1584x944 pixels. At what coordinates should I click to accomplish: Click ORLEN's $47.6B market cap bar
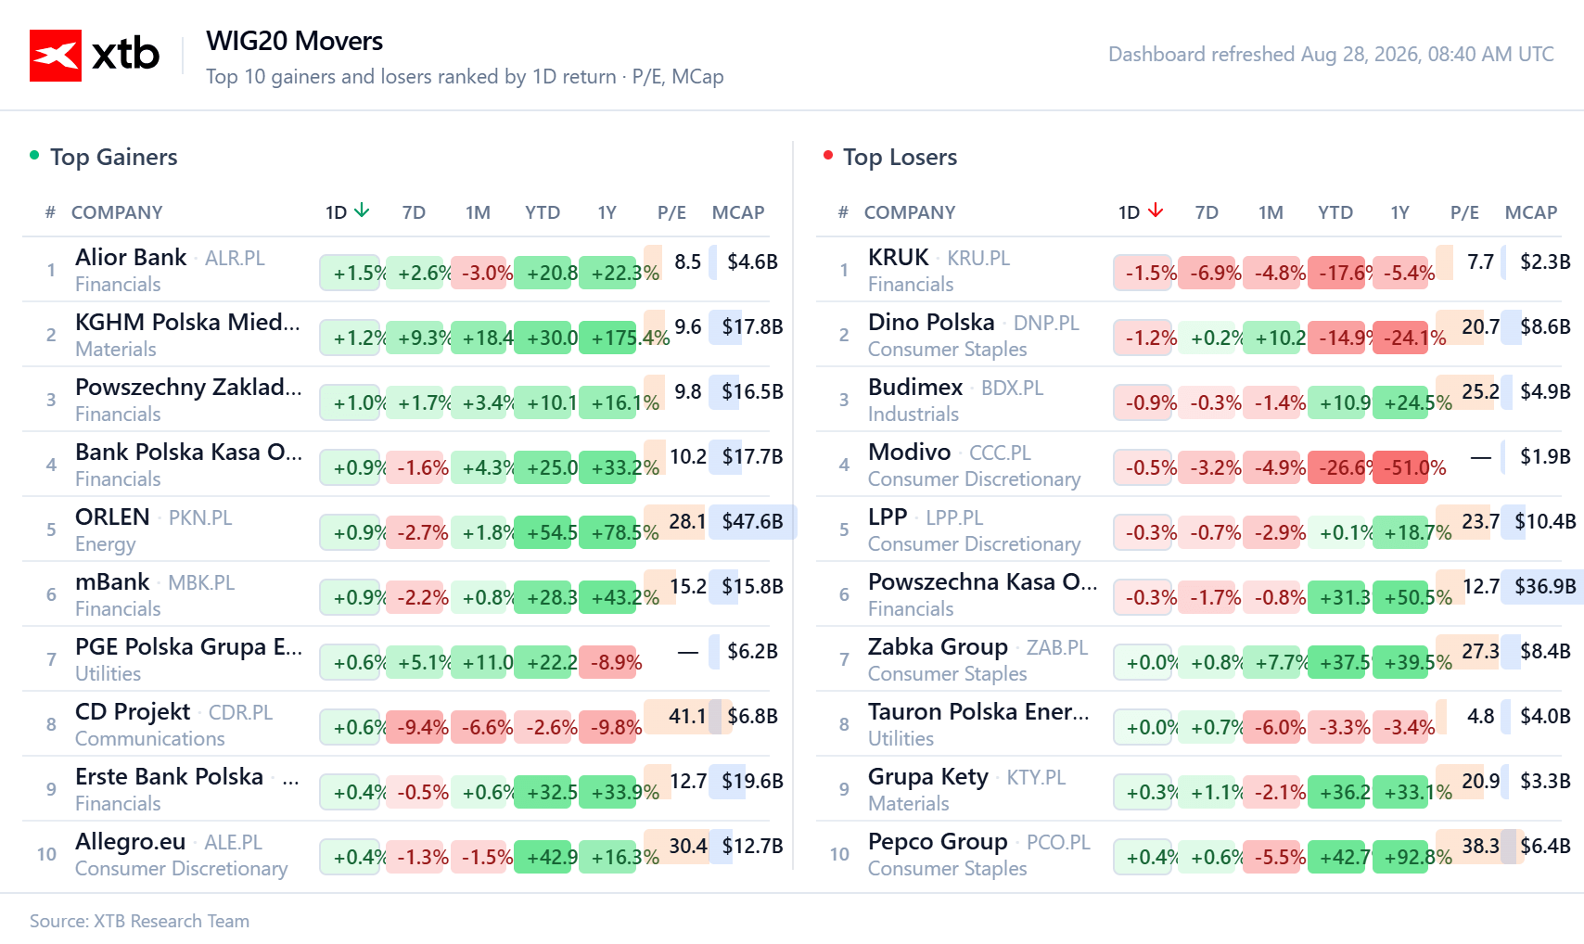pyautogui.click(x=752, y=521)
